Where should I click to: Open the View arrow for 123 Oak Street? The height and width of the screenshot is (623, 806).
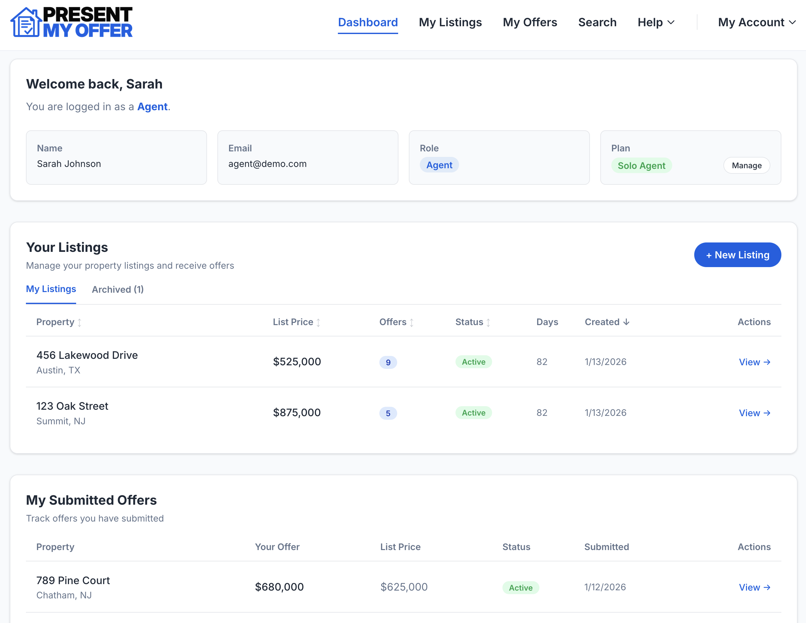[755, 413]
